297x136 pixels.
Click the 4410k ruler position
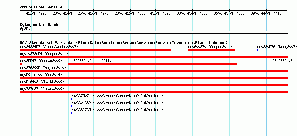tap(278, 13)
